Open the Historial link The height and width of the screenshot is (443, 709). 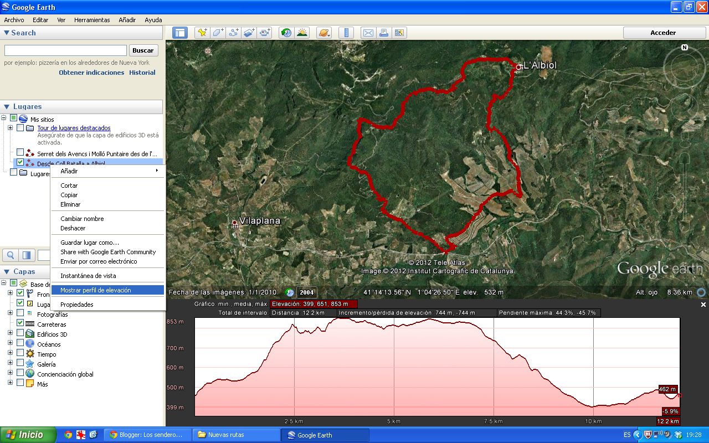tap(142, 73)
